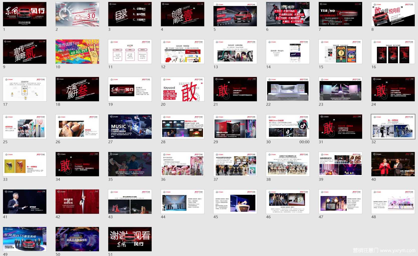Select slide 15 thumbnail
Image resolution: width=418 pixels, height=256 pixels.
(x=340, y=51)
